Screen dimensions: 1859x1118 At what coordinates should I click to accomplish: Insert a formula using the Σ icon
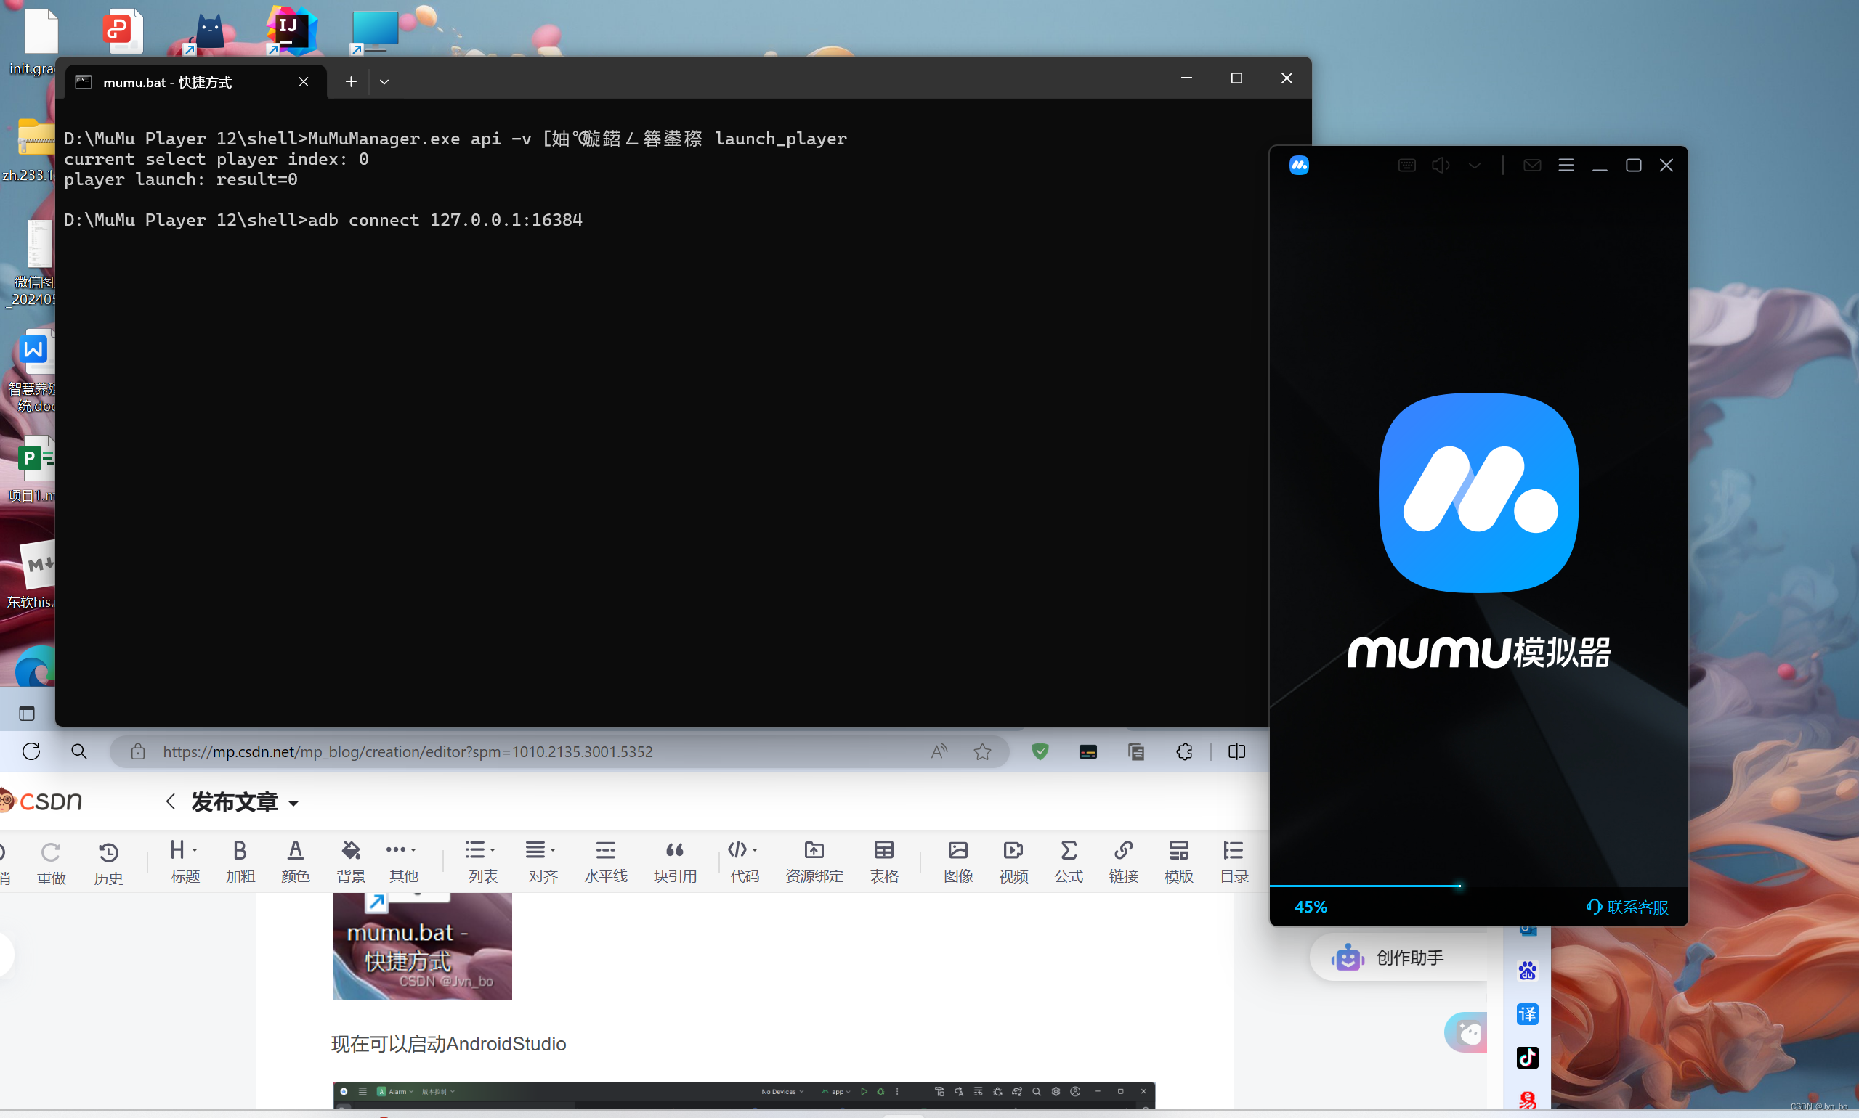pos(1068,861)
